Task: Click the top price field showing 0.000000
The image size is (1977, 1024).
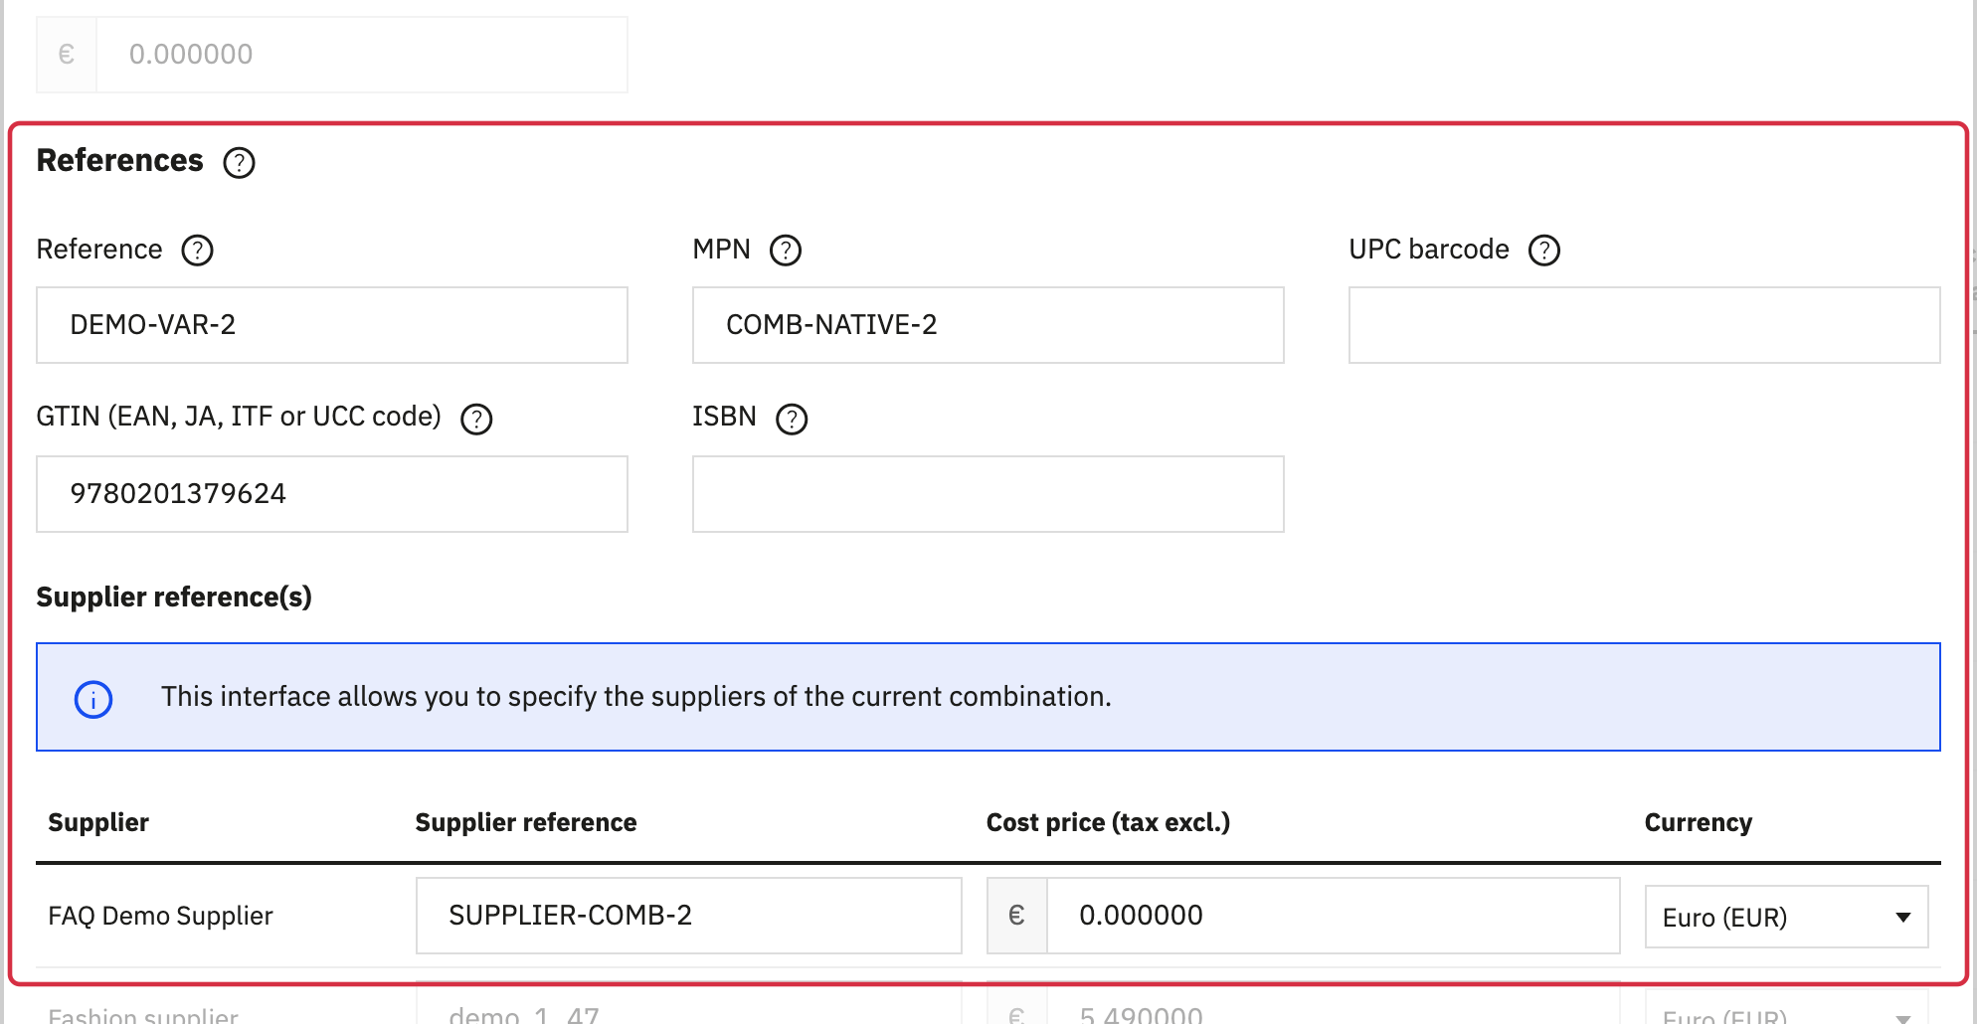Action: pyautogui.click(x=362, y=55)
